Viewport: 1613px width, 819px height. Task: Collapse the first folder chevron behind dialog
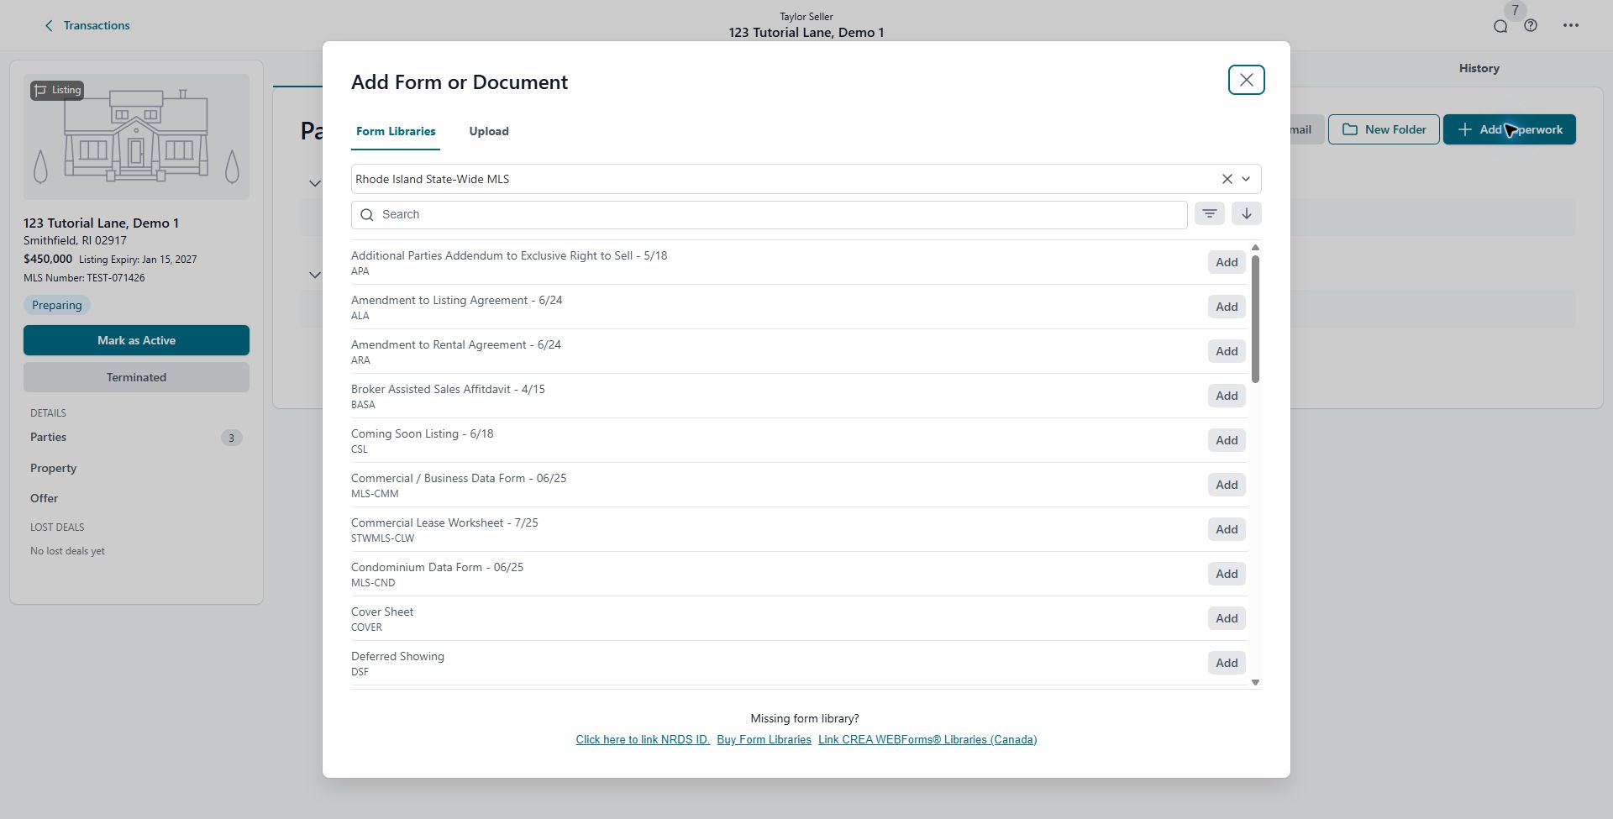pos(314,183)
